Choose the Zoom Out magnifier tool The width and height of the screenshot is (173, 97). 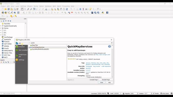pyautogui.click(x=31, y=9)
